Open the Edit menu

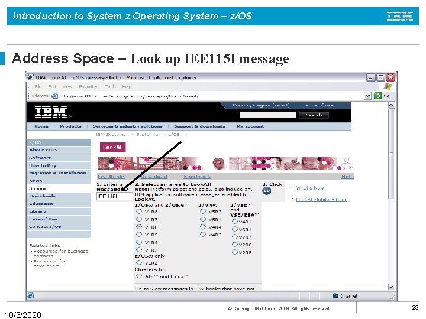pyautogui.click(x=52, y=86)
